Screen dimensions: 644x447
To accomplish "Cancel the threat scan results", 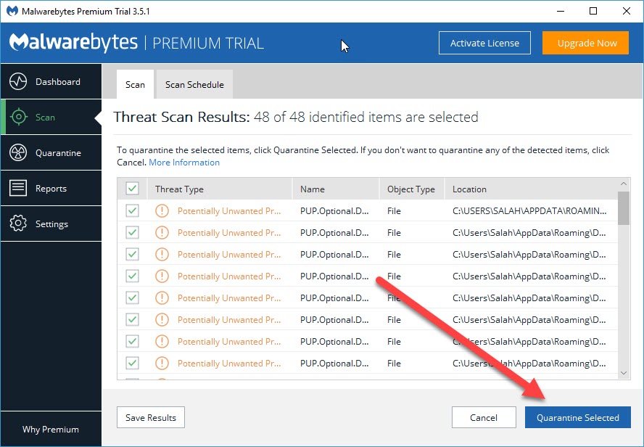I will 484,417.
